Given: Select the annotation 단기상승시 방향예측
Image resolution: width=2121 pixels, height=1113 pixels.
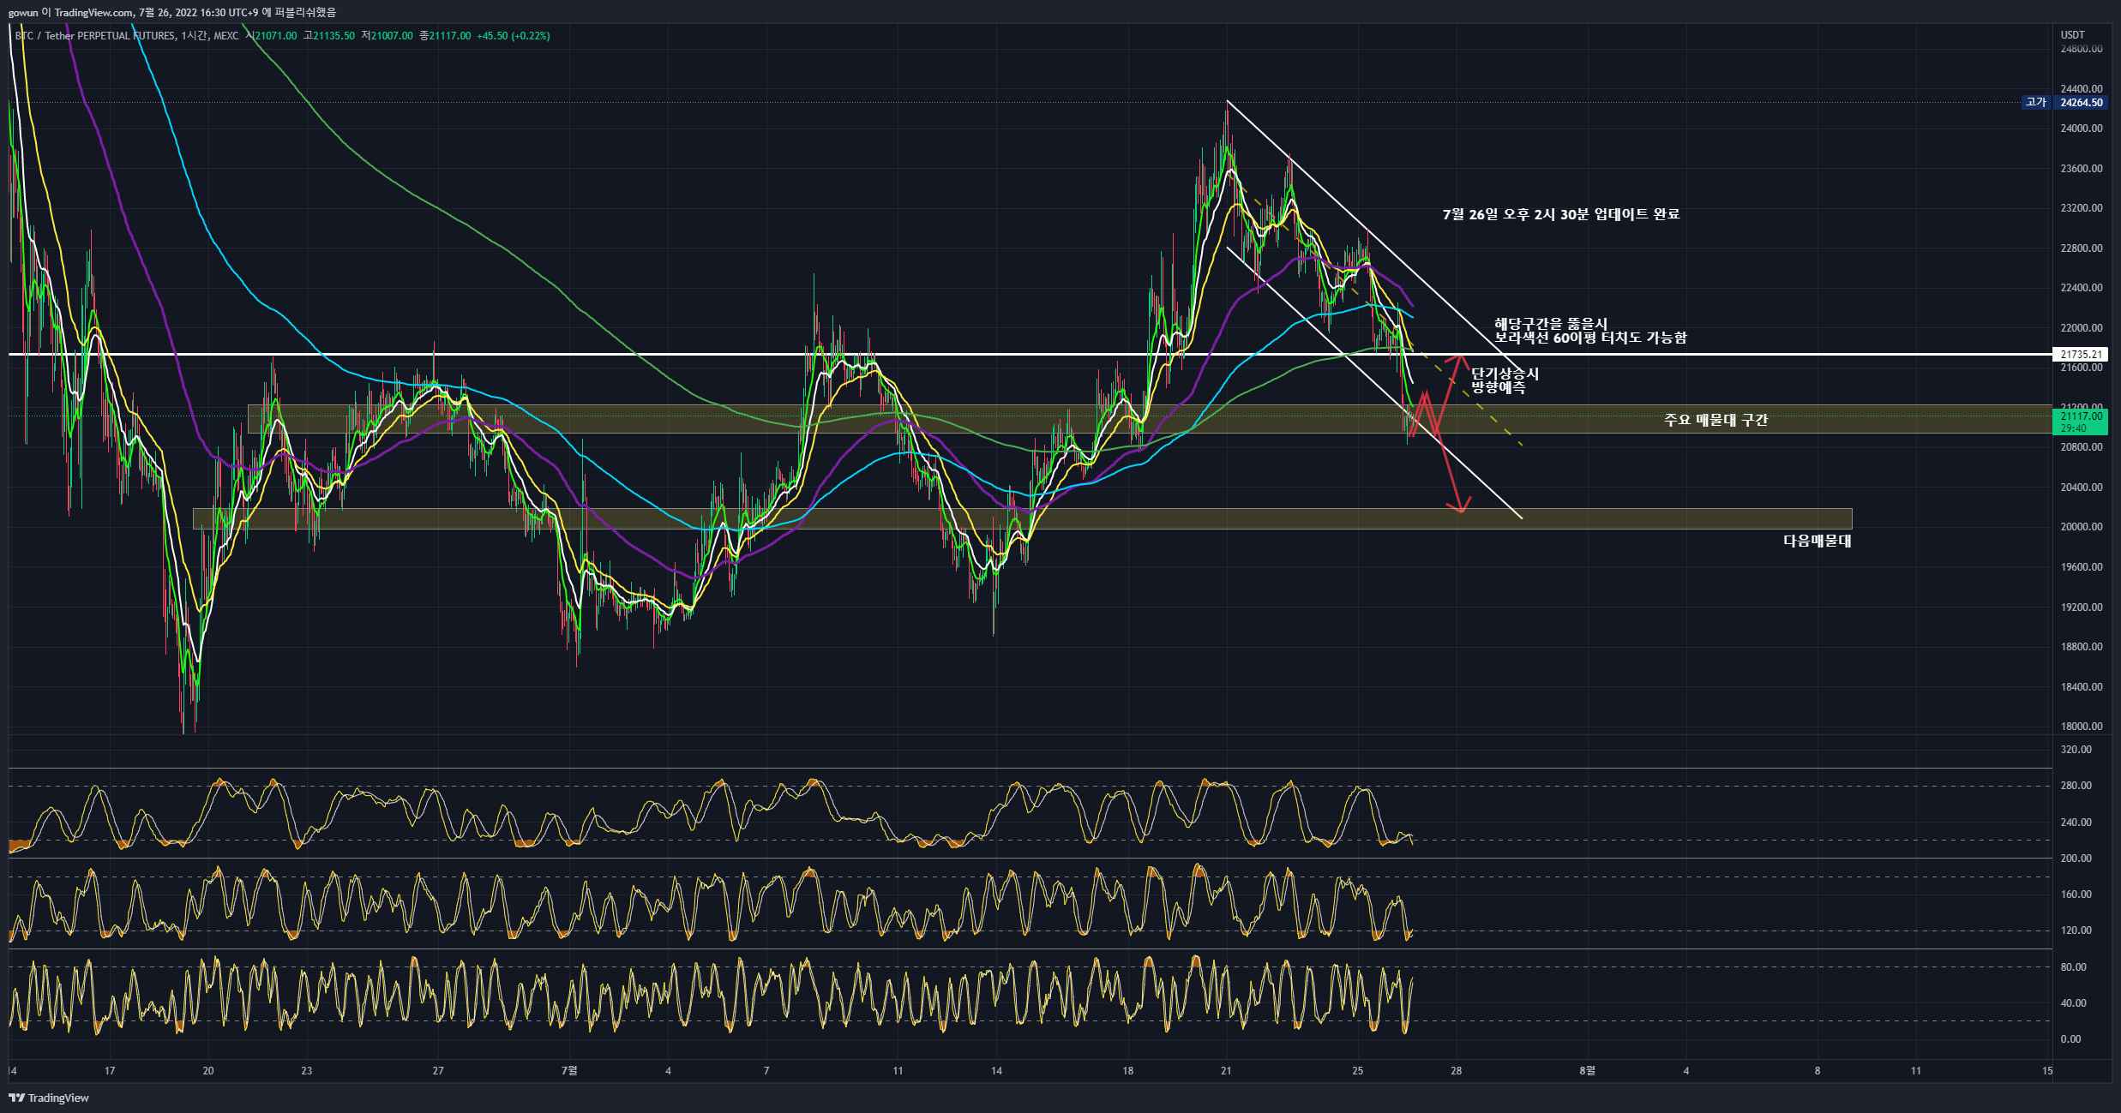Looking at the screenshot, I should 1505,380.
